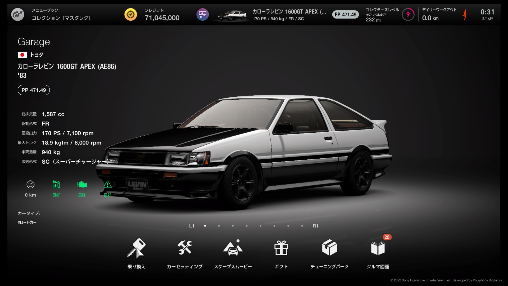Open スケープスムービー icon
This screenshot has width=508, height=286.
[x=233, y=248]
